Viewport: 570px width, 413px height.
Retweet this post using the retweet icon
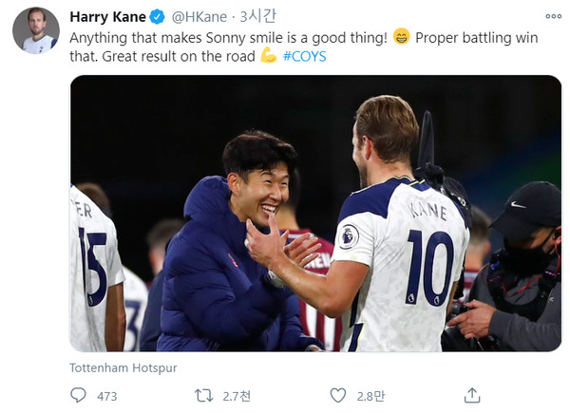click(x=204, y=394)
